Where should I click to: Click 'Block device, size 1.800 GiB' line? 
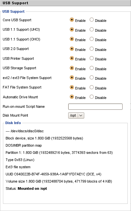[x=44, y=138]
